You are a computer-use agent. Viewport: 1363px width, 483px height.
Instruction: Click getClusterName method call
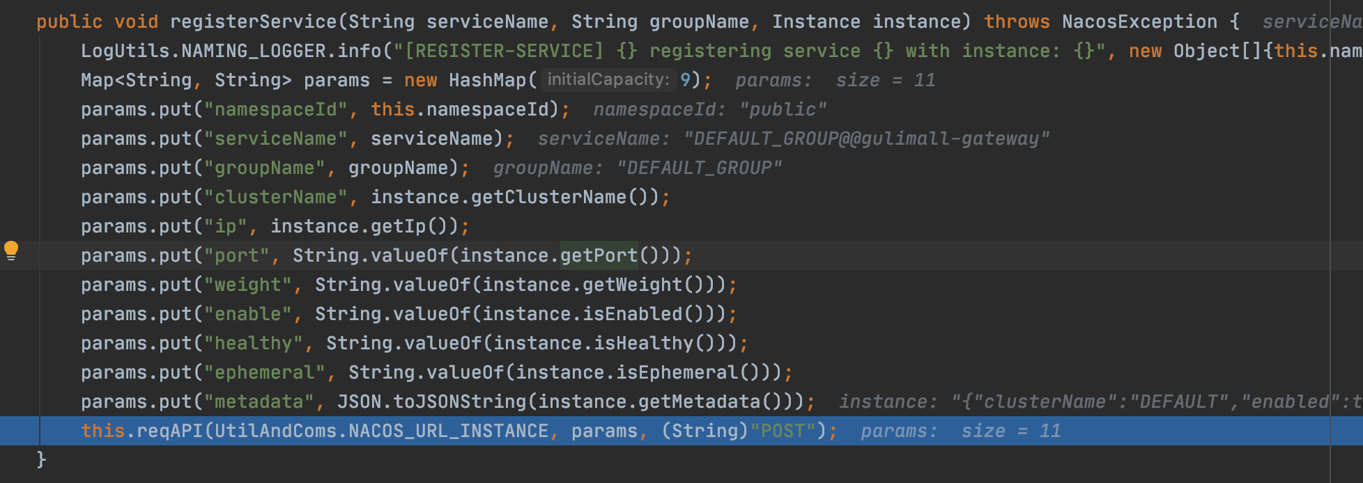coord(549,197)
